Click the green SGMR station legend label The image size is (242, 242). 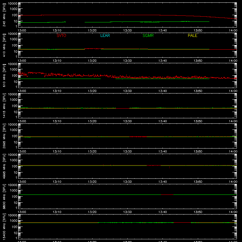[x=148, y=35]
